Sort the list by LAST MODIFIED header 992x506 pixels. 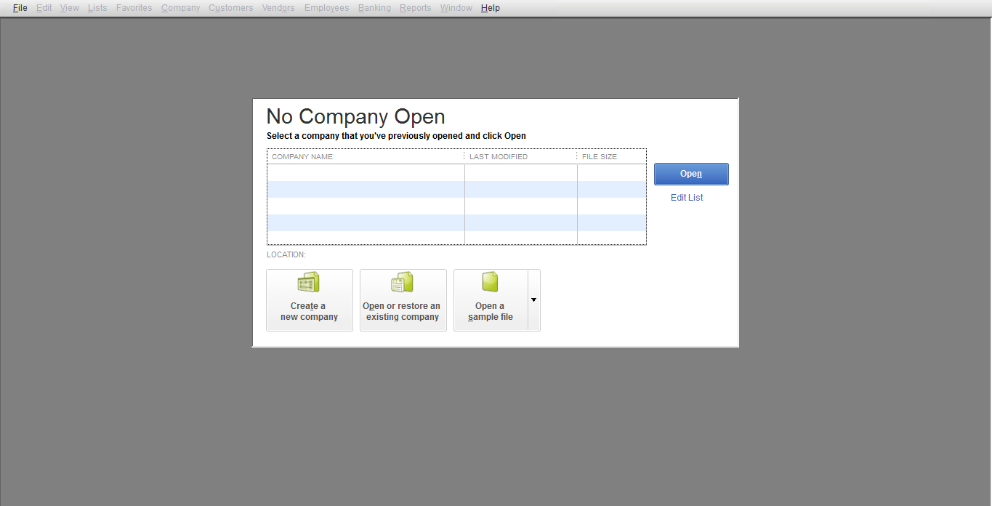(x=499, y=156)
